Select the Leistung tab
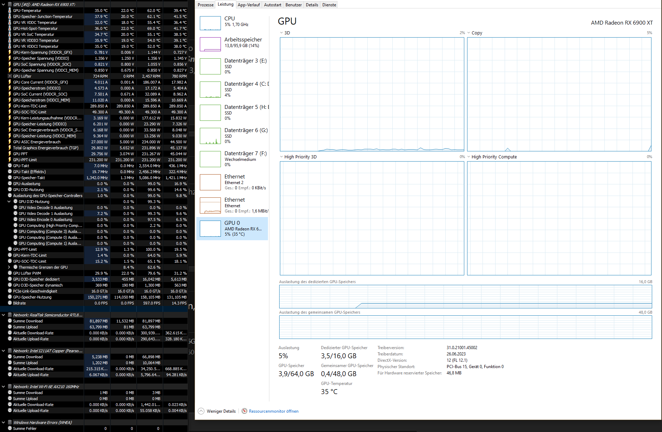662x432 pixels. 225,4
